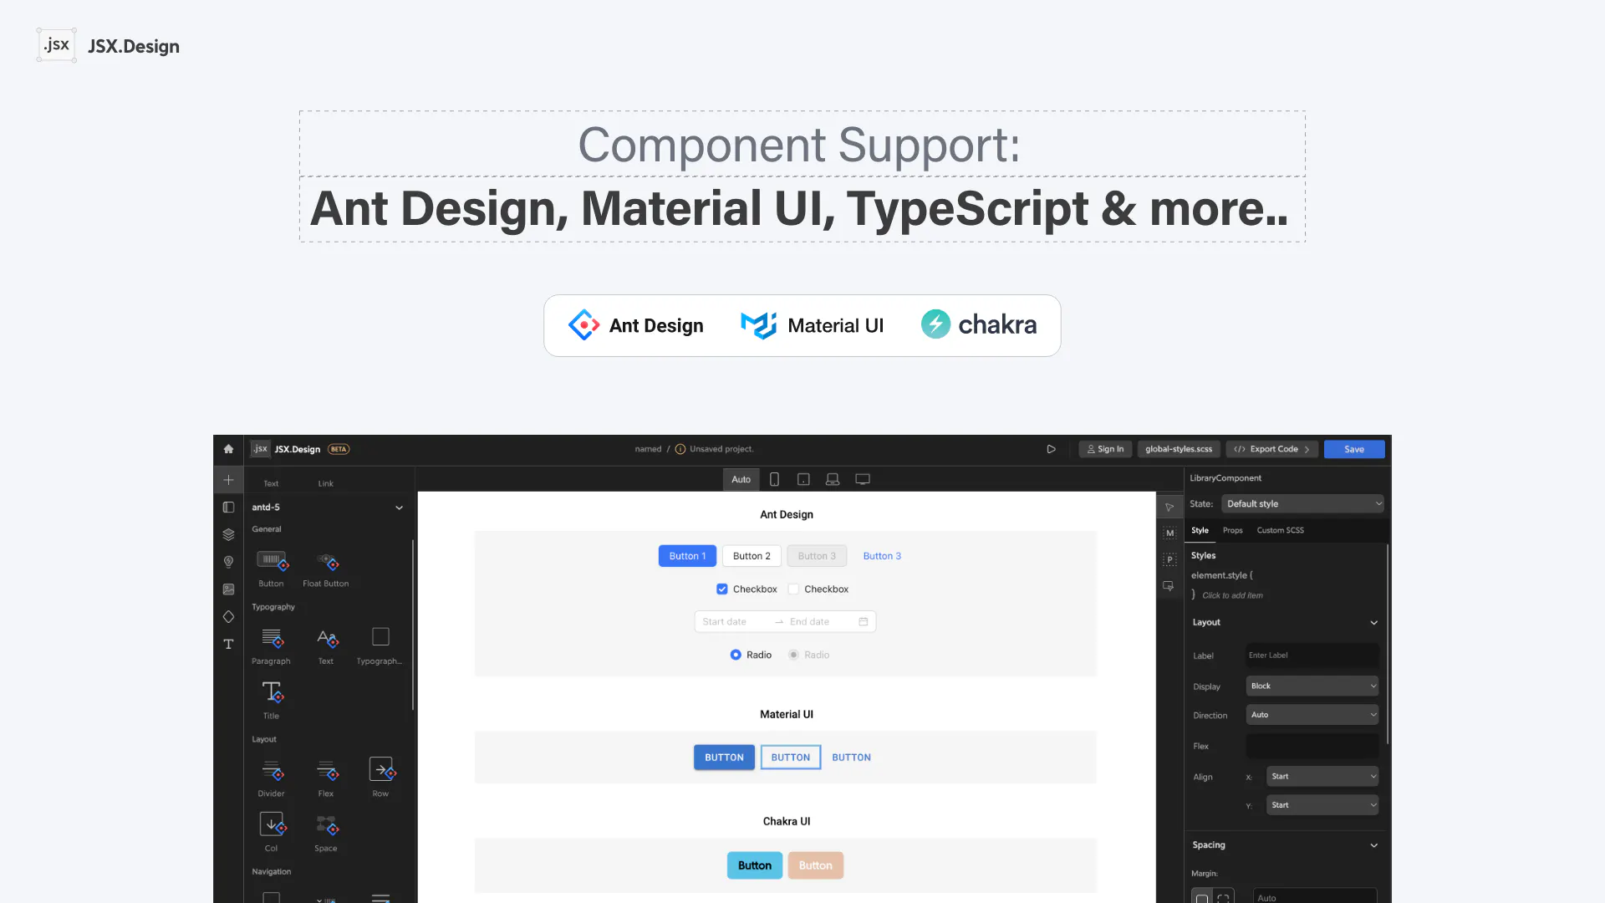
Task: Pick the Paragraph component icon
Action: [273, 639]
